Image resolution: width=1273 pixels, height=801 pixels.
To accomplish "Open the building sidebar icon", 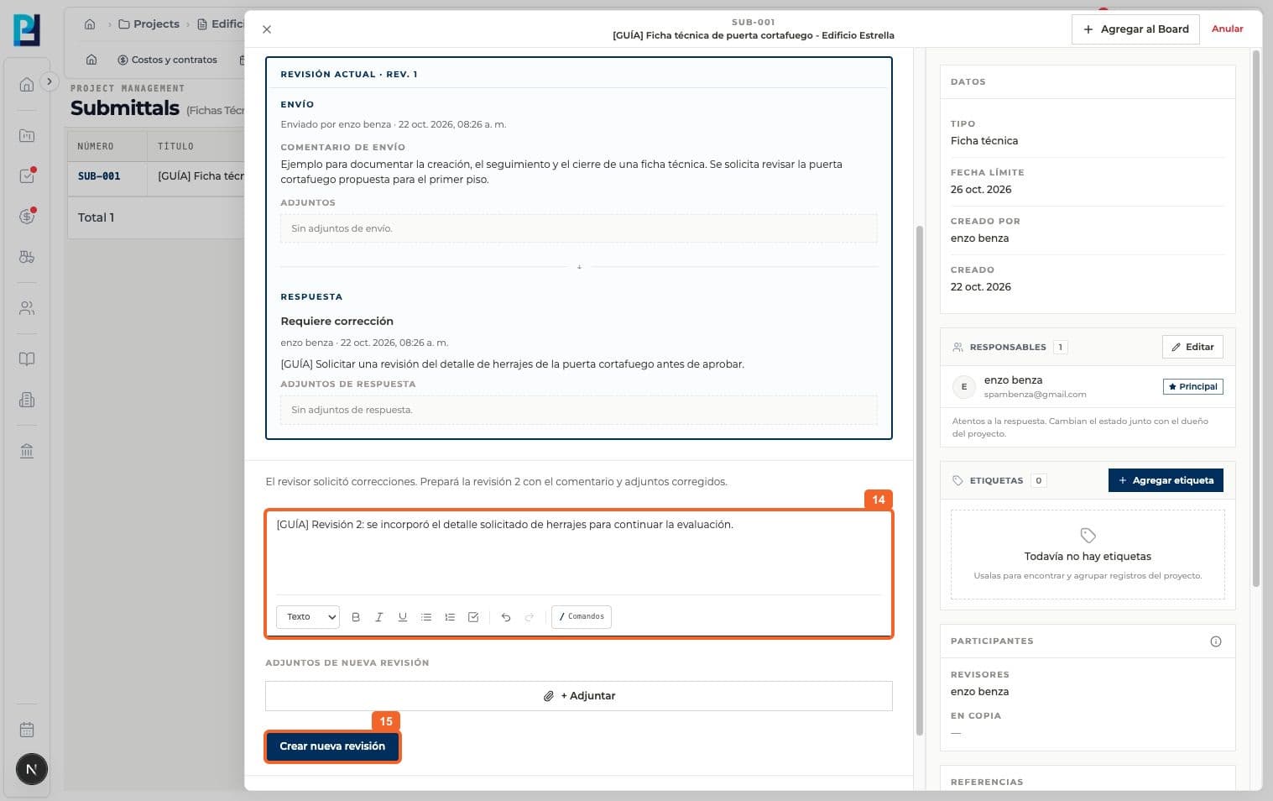I will [27, 400].
